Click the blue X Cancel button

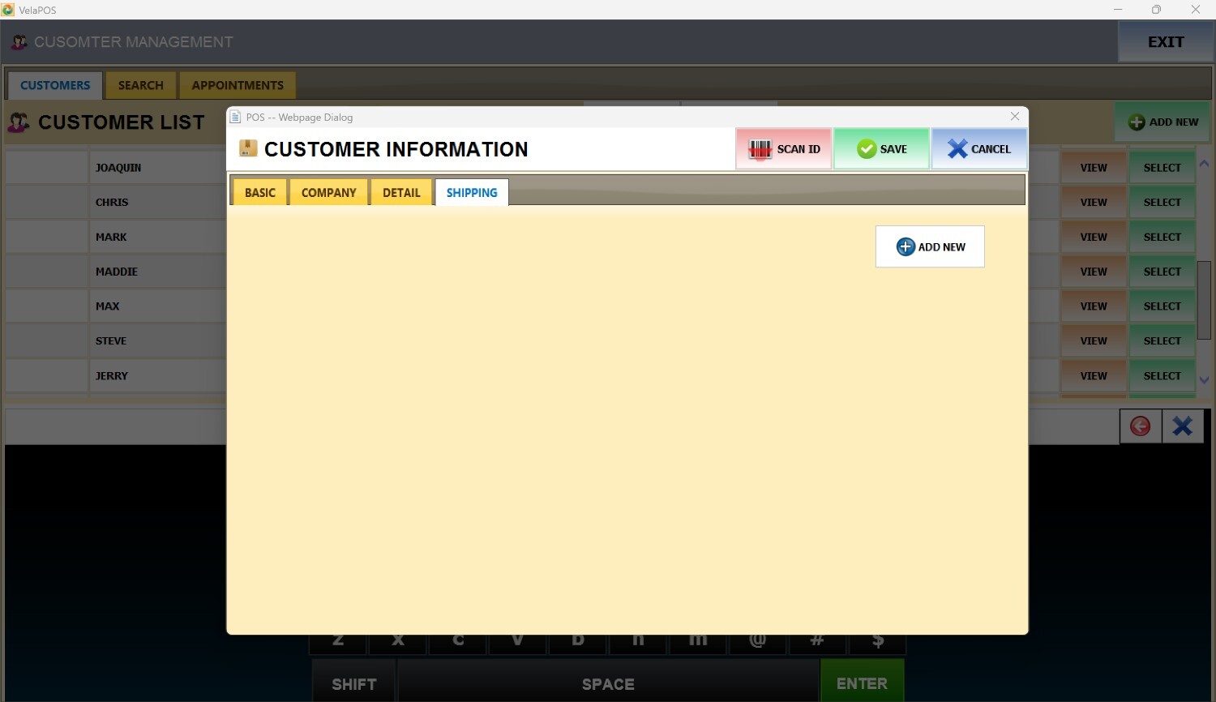[x=978, y=149]
